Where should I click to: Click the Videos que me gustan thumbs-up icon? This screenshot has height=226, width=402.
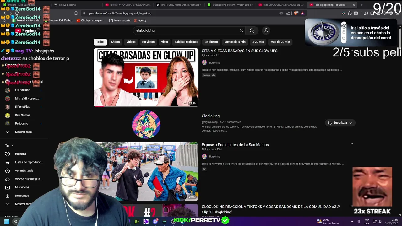[x=8, y=179]
